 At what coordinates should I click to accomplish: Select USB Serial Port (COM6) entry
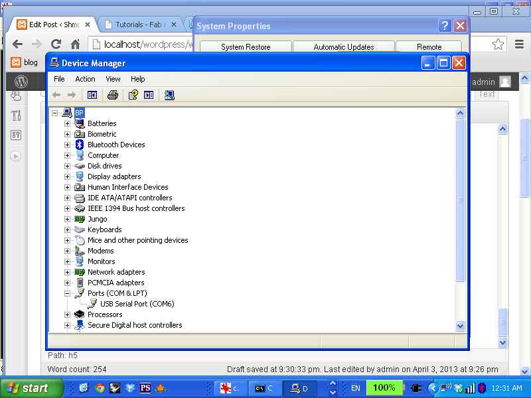(137, 304)
